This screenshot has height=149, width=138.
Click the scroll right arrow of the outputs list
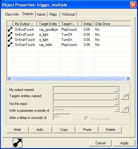click(128, 79)
